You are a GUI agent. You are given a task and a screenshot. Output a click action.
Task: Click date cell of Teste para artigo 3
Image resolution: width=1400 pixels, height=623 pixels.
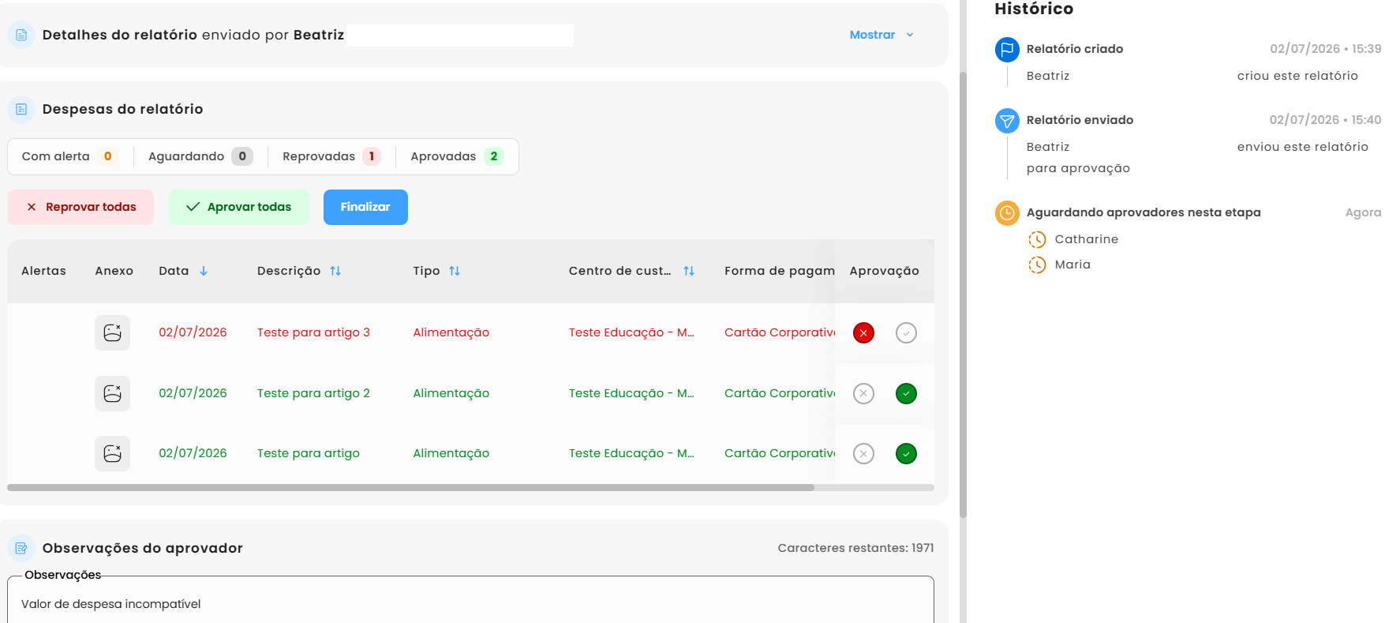pyautogui.click(x=193, y=332)
